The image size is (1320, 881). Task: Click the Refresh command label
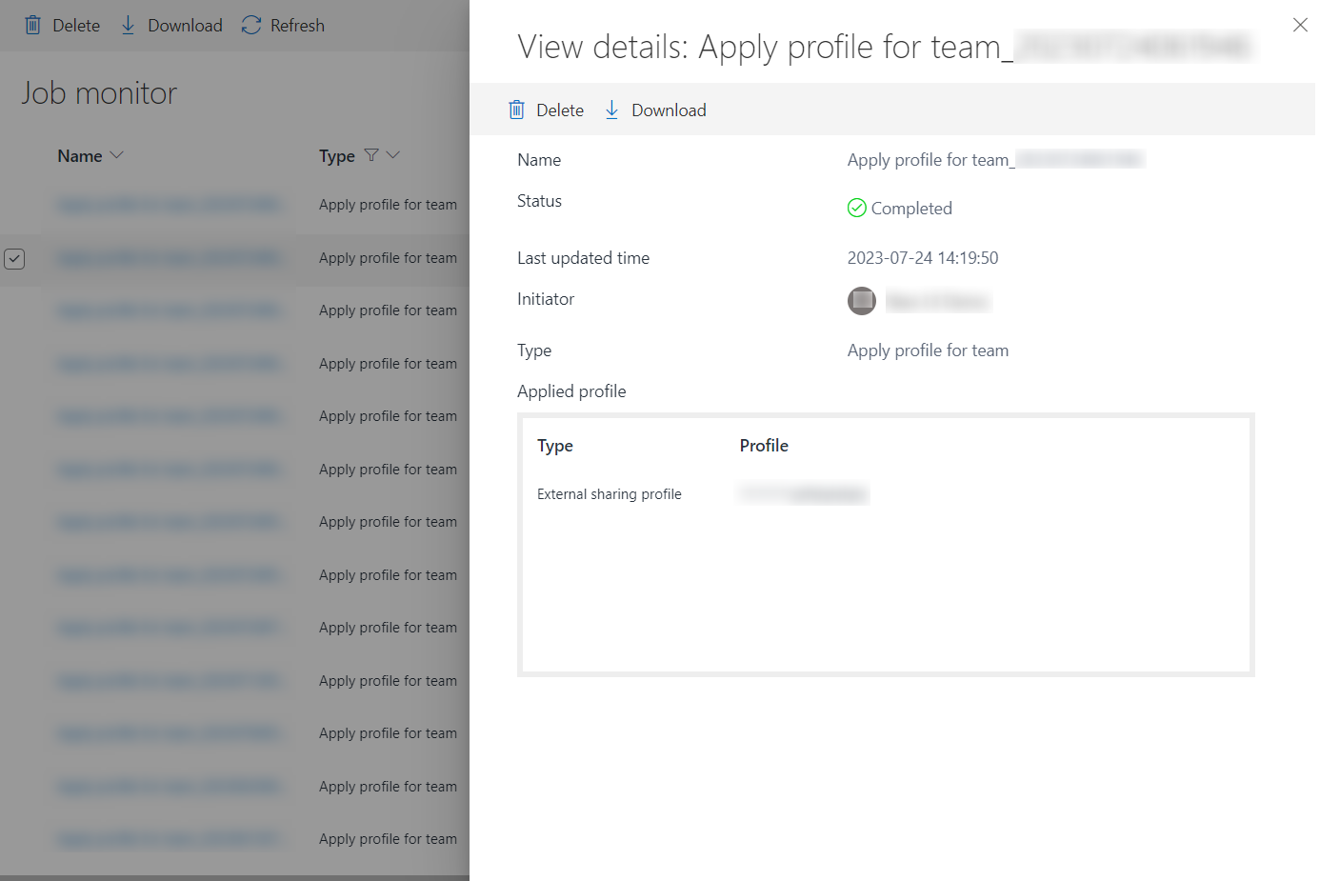[x=297, y=25]
